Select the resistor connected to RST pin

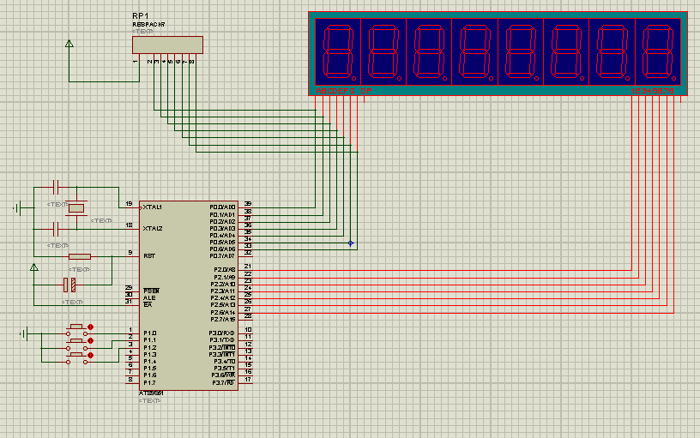click(80, 256)
